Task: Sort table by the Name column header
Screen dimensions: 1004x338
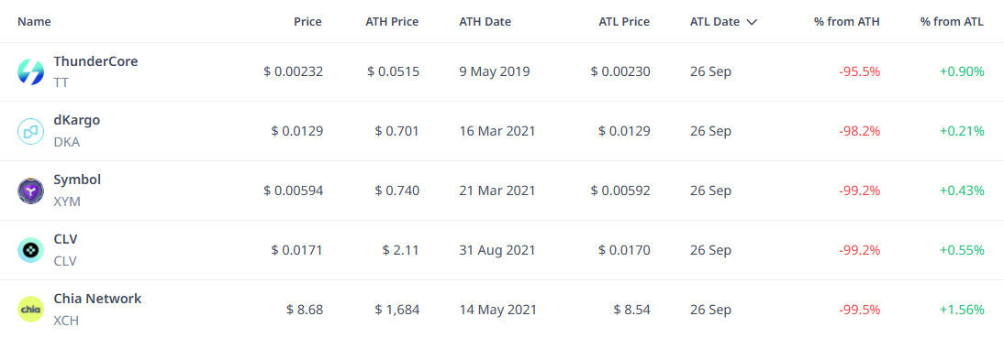Action: pyautogui.click(x=34, y=22)
